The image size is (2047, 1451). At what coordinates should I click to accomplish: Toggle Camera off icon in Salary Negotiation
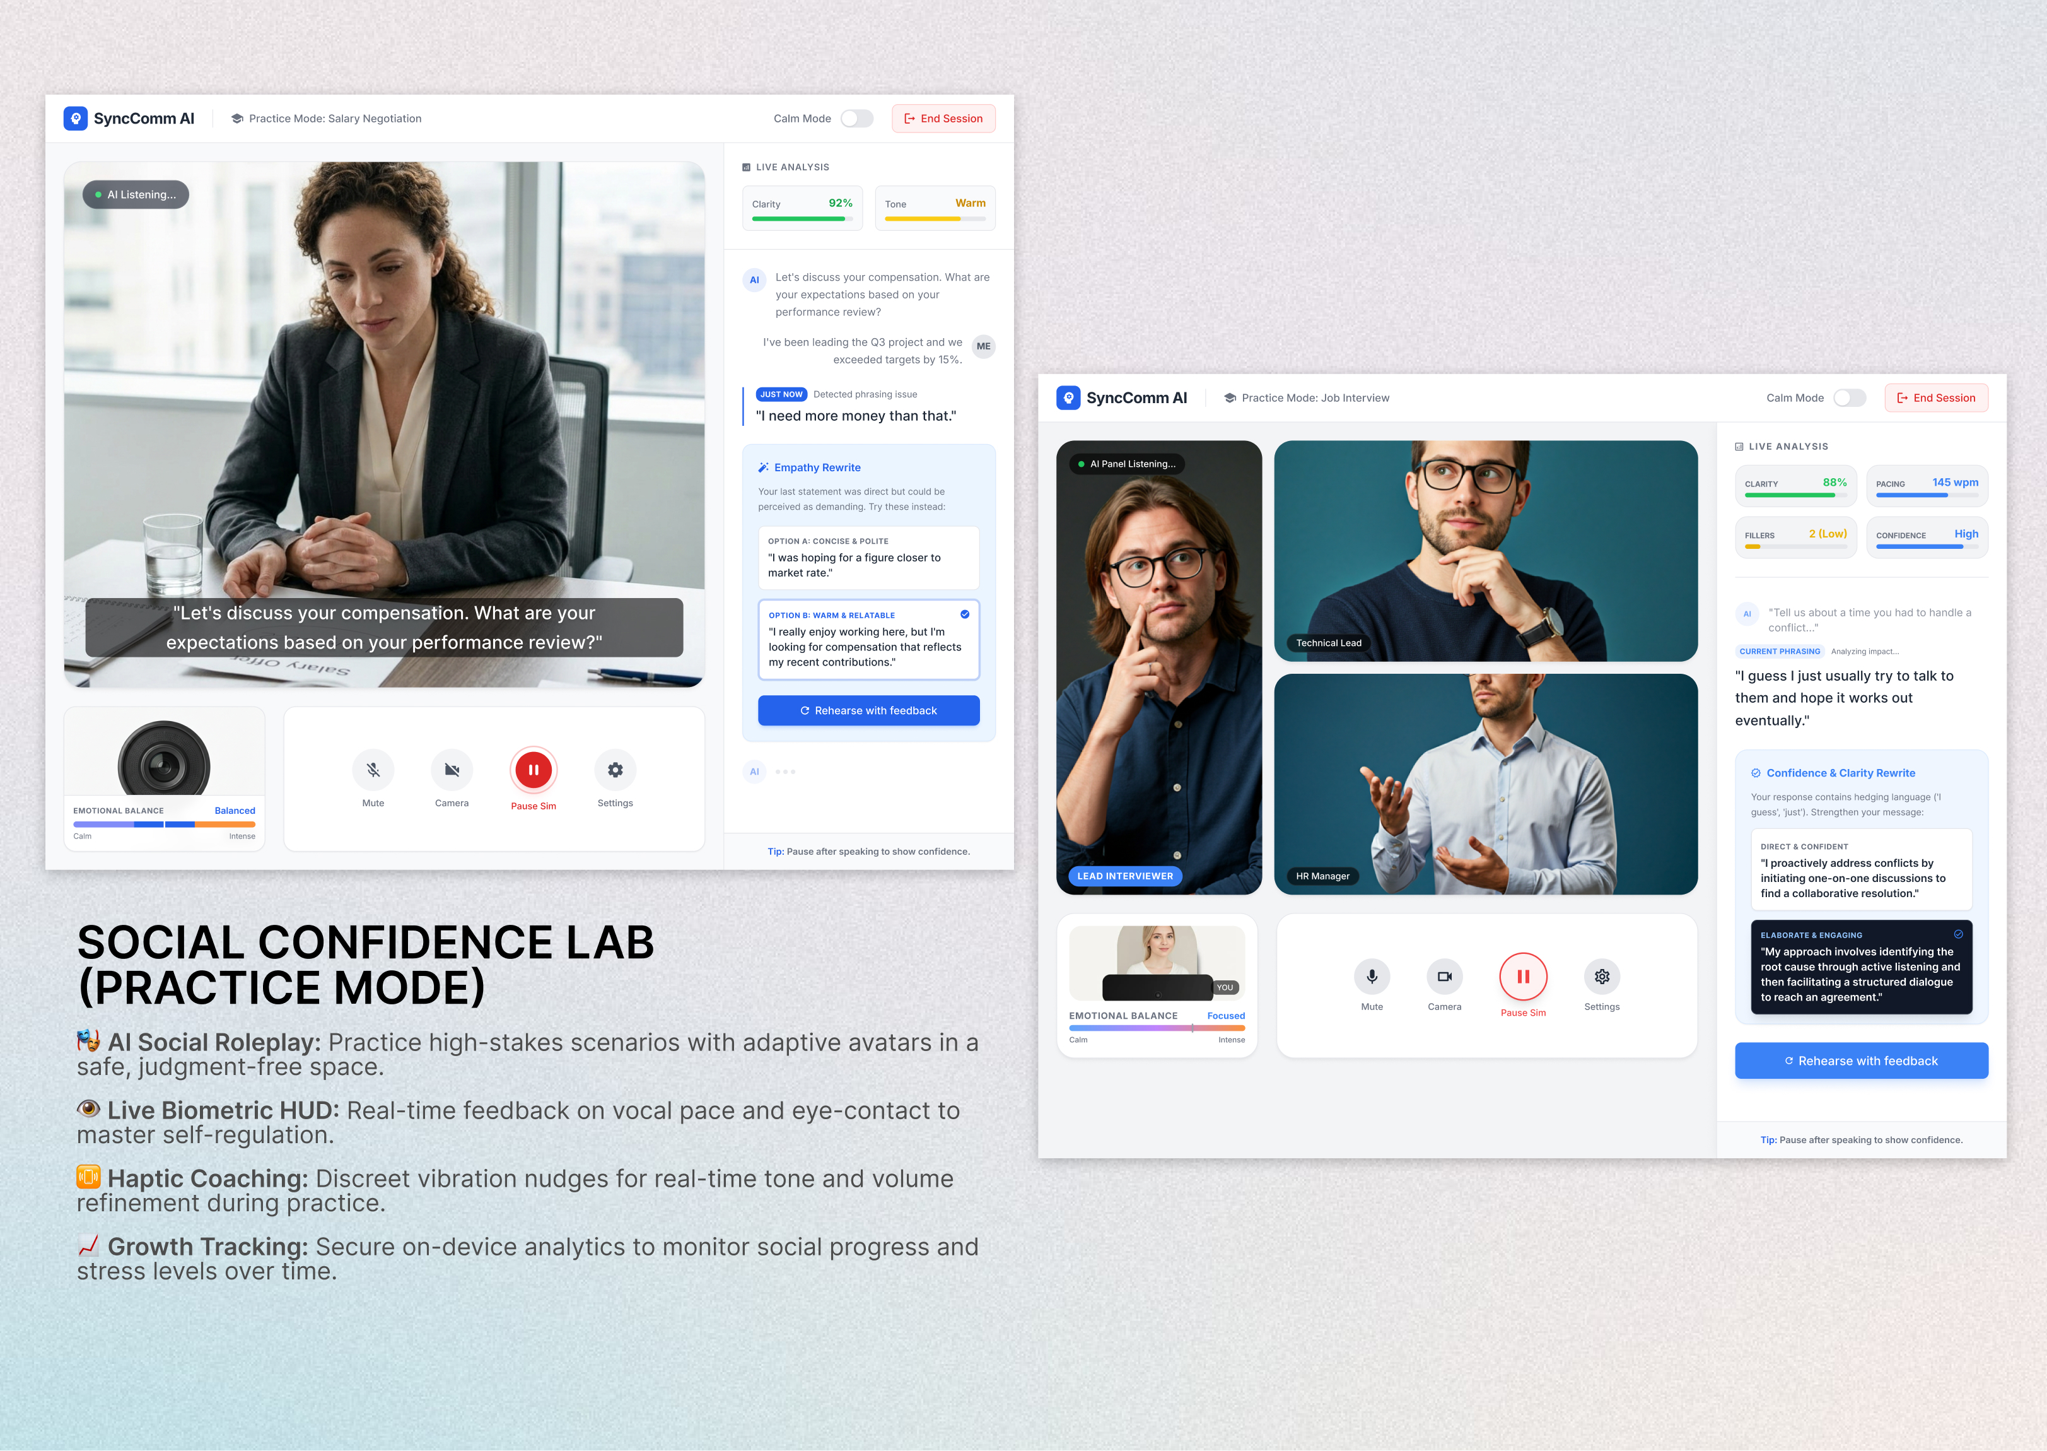click(x=452, y=769)
